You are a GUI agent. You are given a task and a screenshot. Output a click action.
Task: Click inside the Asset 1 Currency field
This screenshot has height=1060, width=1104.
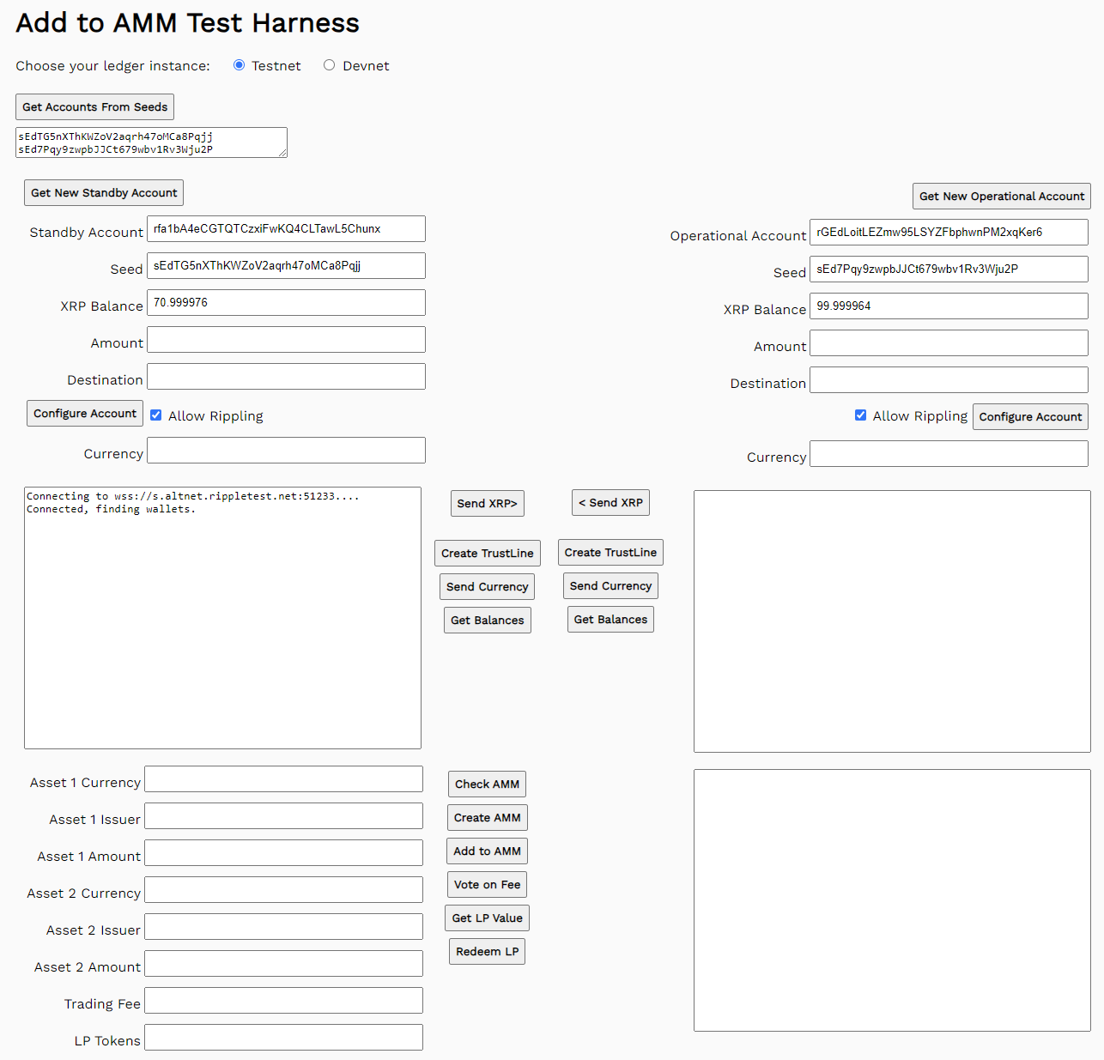283,778
